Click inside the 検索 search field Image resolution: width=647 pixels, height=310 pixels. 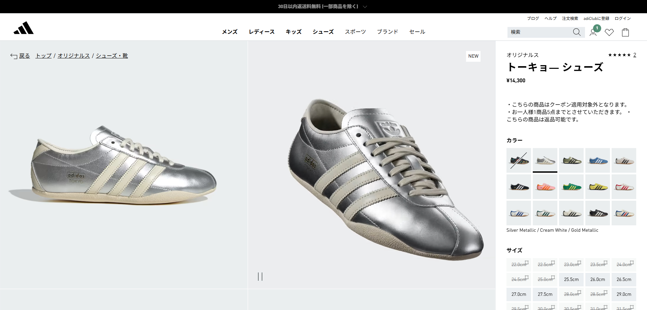tap(539, 32)
